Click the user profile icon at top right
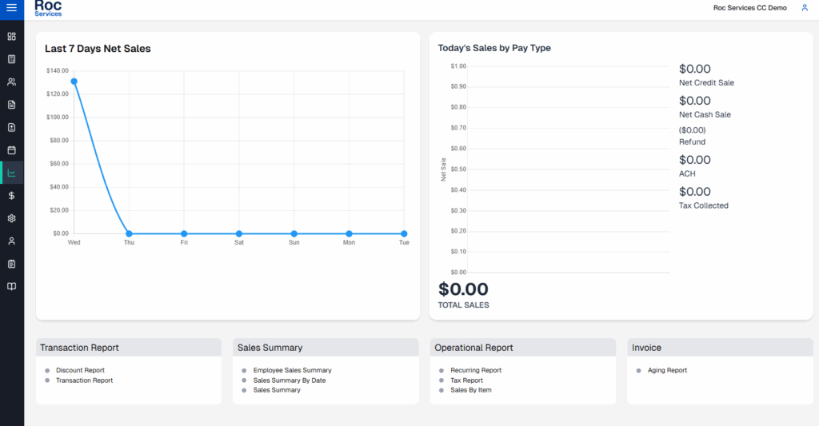 (805, 8)
